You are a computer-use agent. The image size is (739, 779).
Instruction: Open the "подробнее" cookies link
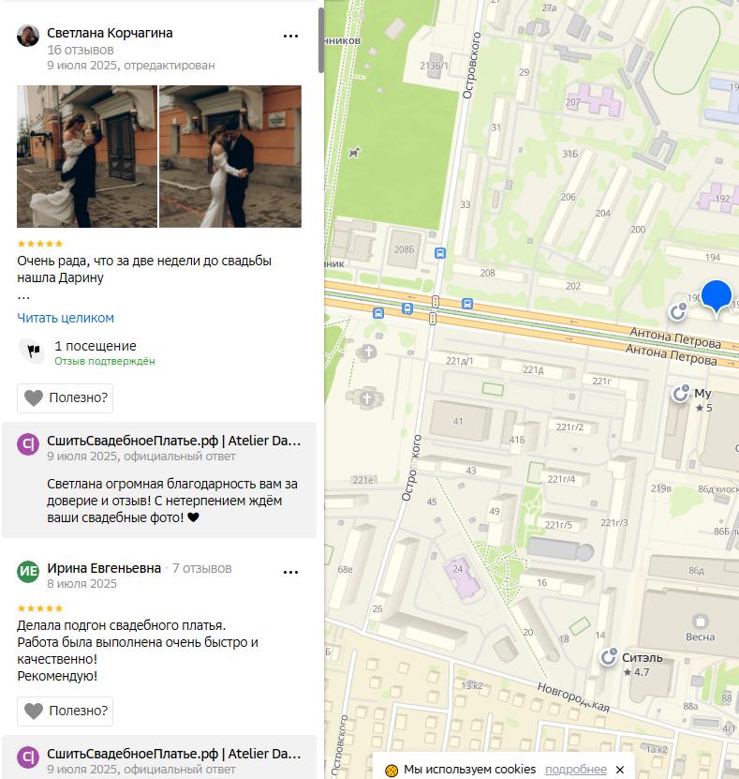tap(575, 770)
